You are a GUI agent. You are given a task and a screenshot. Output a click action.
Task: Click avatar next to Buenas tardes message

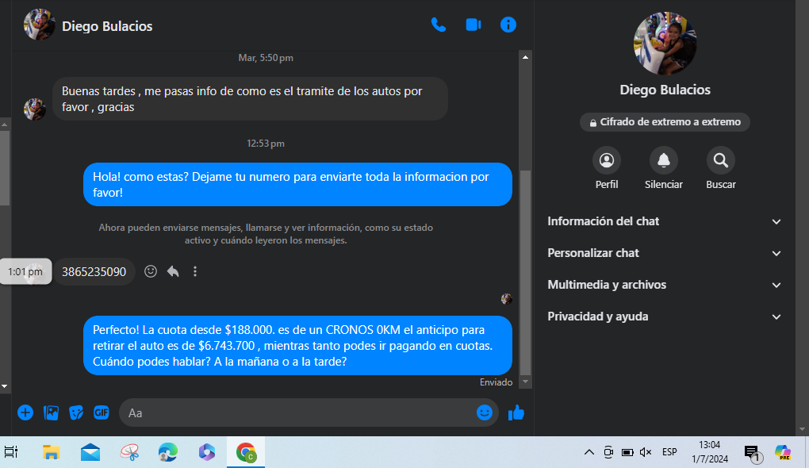coord(35,109)
